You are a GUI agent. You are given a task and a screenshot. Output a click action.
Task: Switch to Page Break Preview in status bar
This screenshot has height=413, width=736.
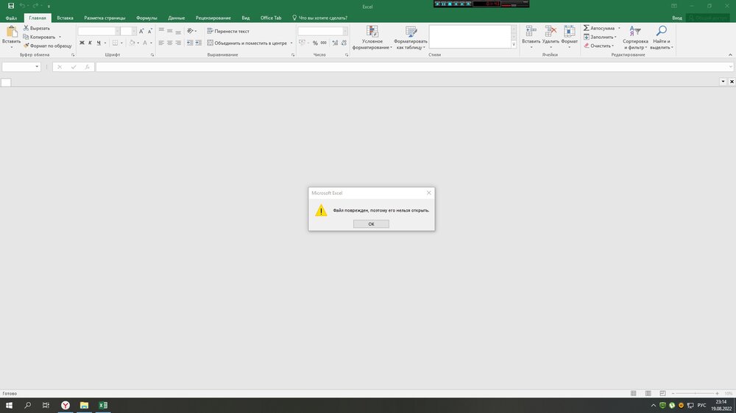pyautogui.click(x=662, y=393)
